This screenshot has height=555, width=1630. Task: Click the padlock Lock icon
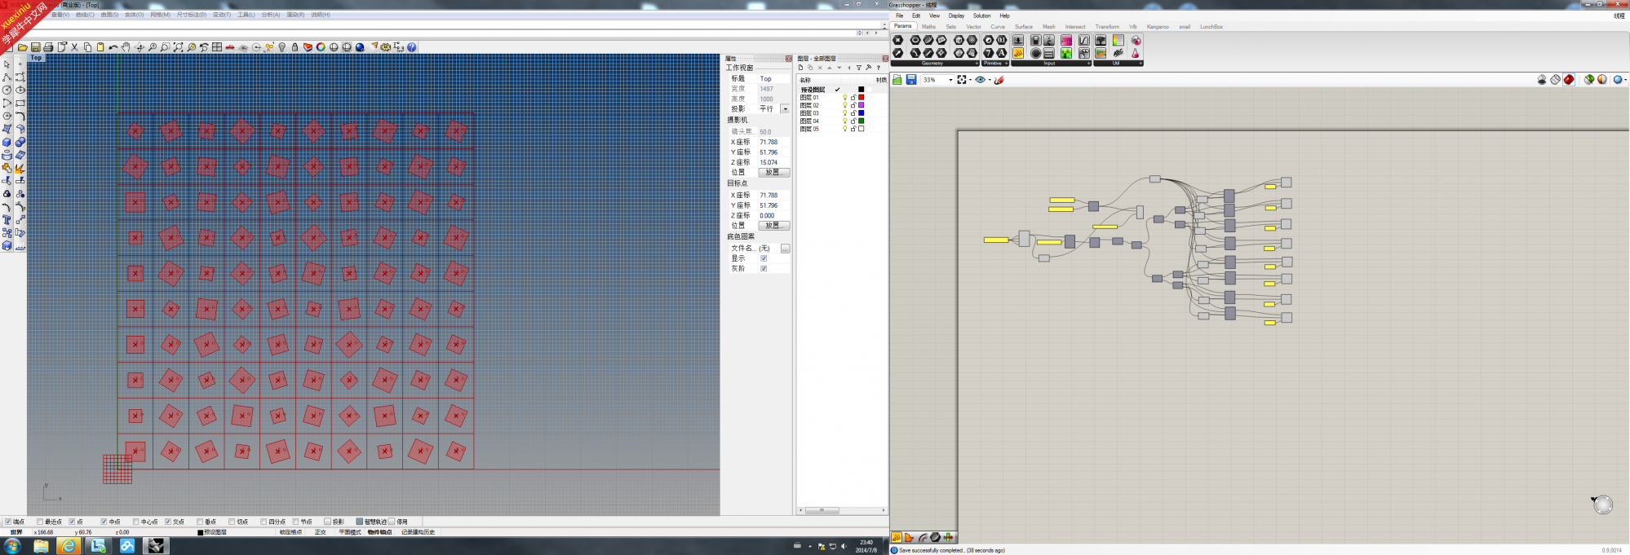pos(295,47)
